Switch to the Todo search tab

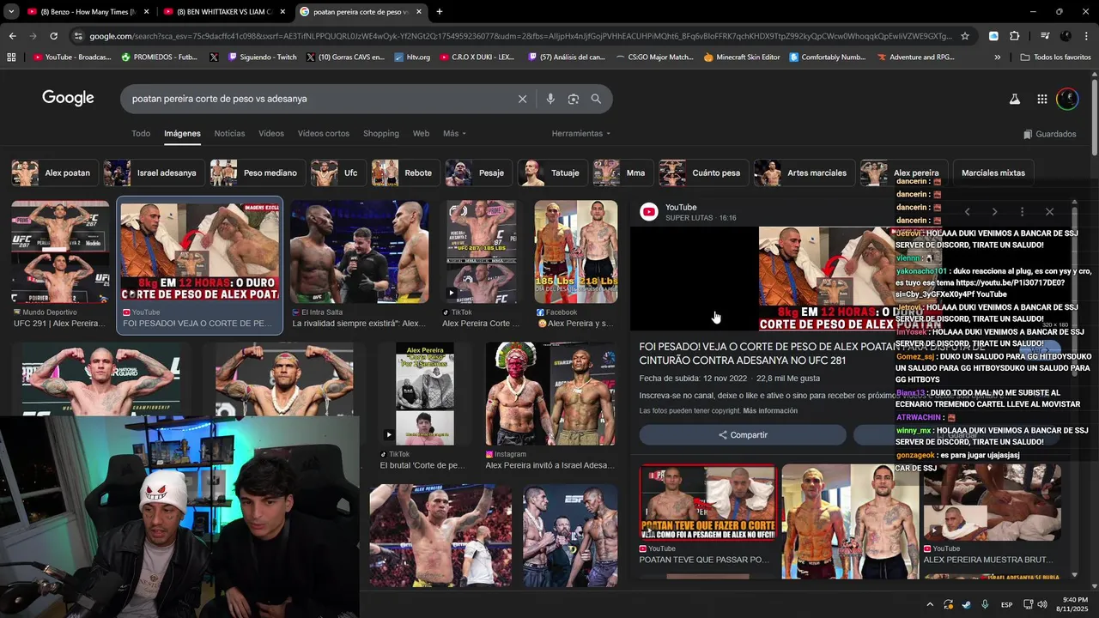[x=141, y=134]
